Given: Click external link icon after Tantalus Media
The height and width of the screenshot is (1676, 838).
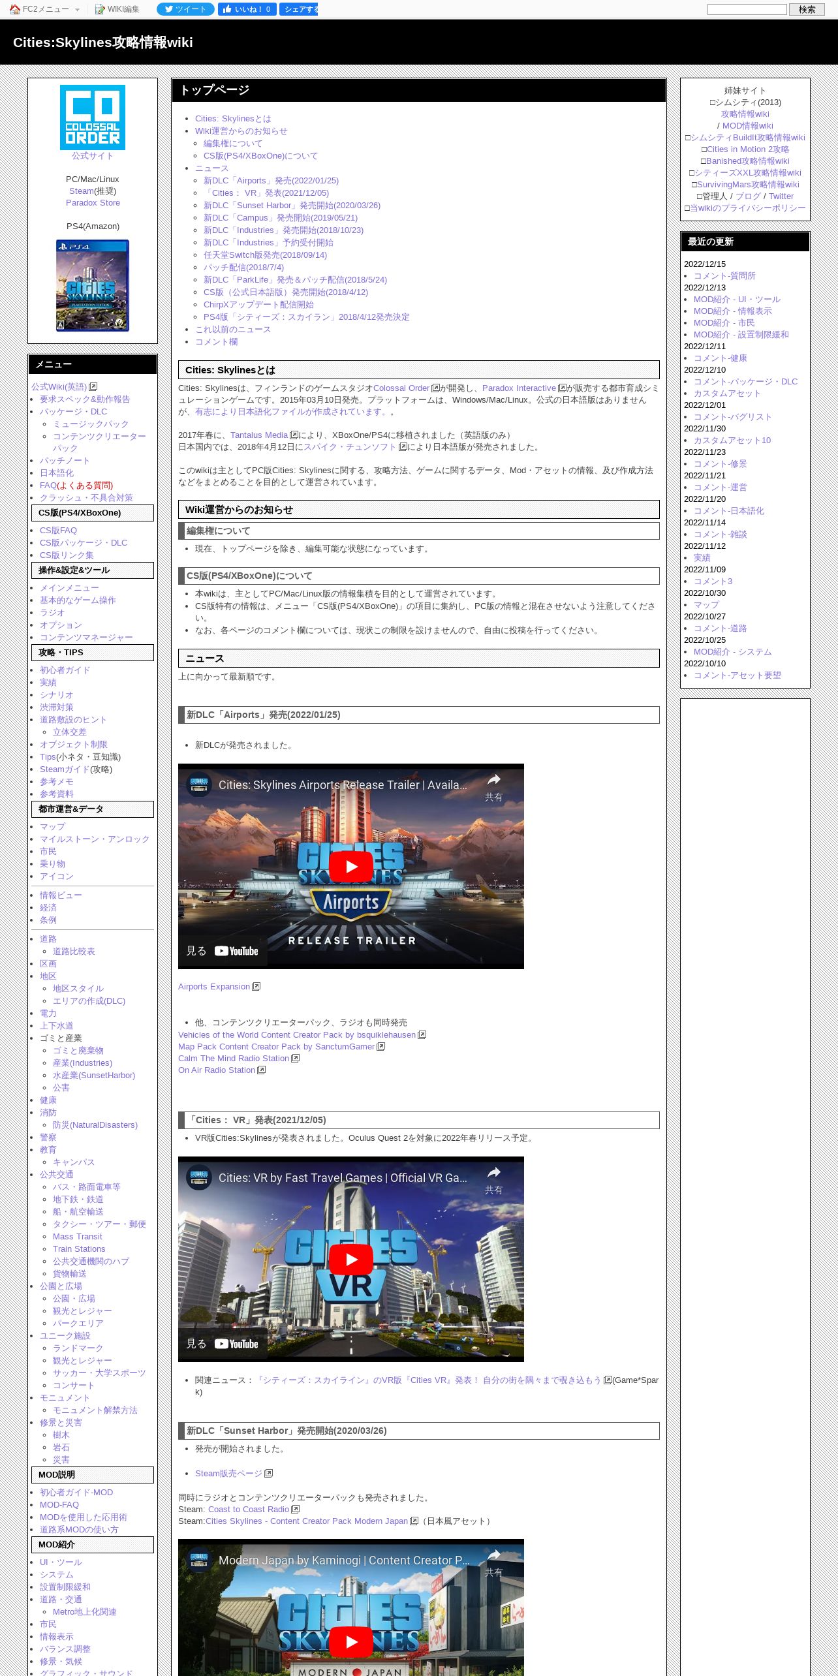Looking at the screenshot, I should tap(294, 435).
